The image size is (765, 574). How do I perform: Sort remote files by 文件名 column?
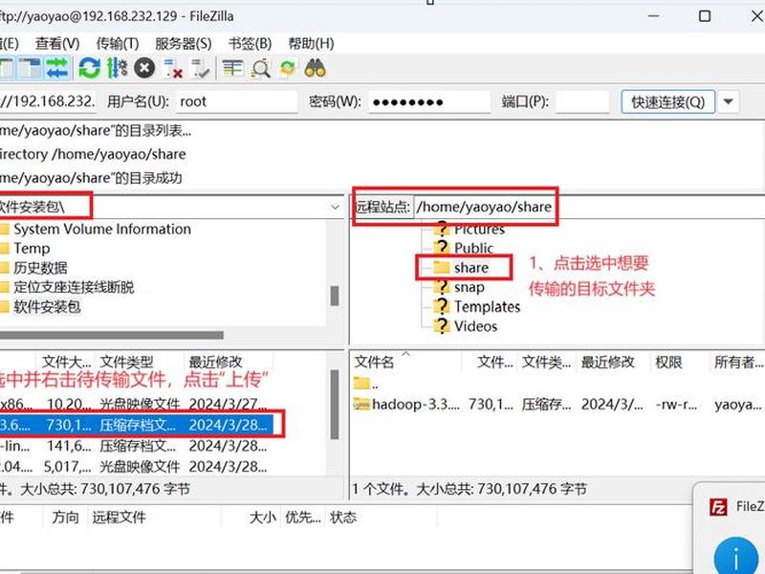[x=374, y=363]
